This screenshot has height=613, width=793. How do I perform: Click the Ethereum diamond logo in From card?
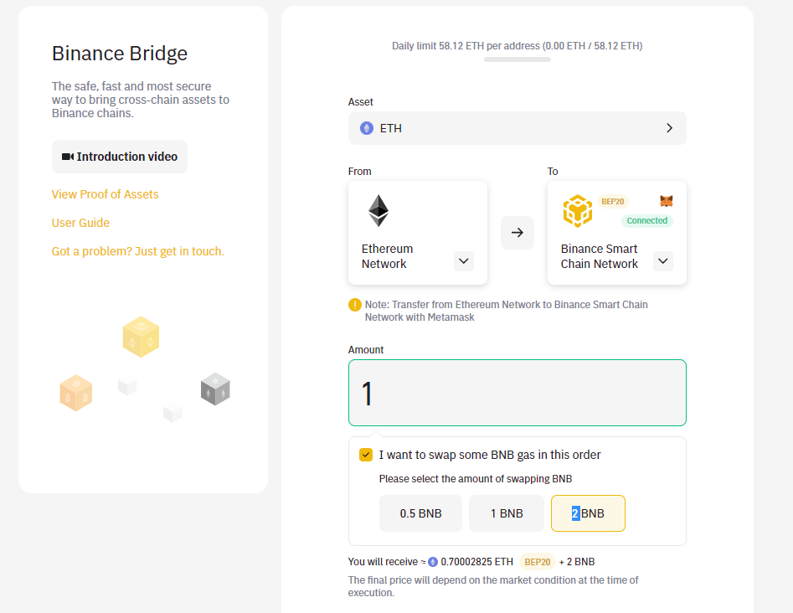[x=378, y=211]
